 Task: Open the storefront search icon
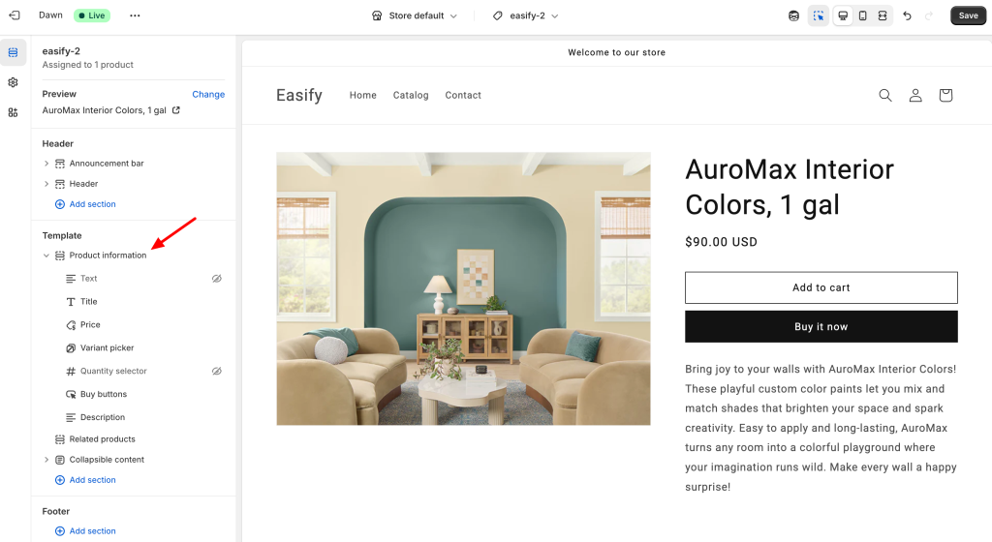(885, 96)
